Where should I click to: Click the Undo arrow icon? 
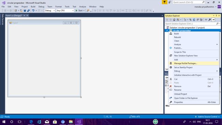[33, 11]
